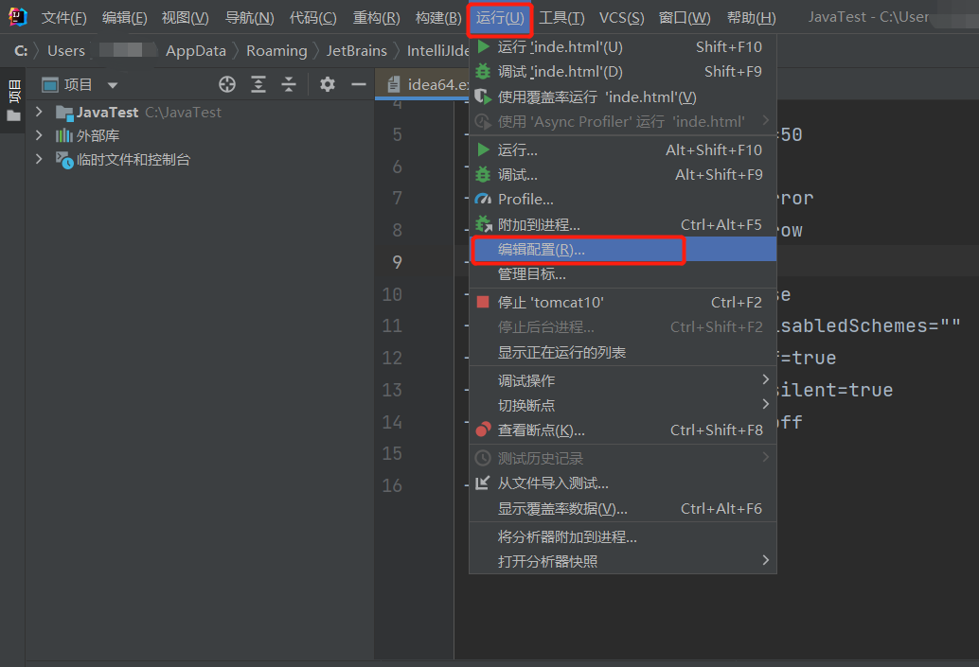Click line number 9 in the gutter
Viewport: 979px width, 667px height.
(x=397, y=262)
